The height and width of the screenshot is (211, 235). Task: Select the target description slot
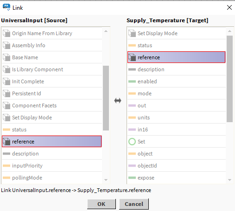[x=177, y=69]
